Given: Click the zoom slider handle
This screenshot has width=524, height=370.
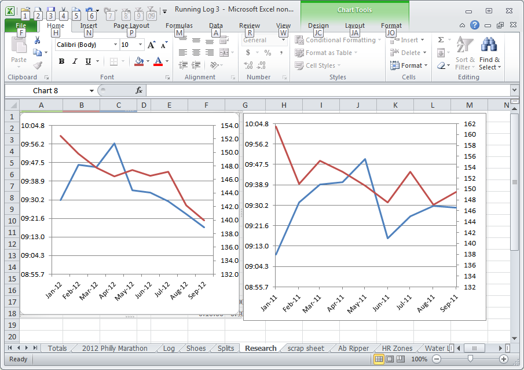Looking at the screenshot, I should 470,360.
